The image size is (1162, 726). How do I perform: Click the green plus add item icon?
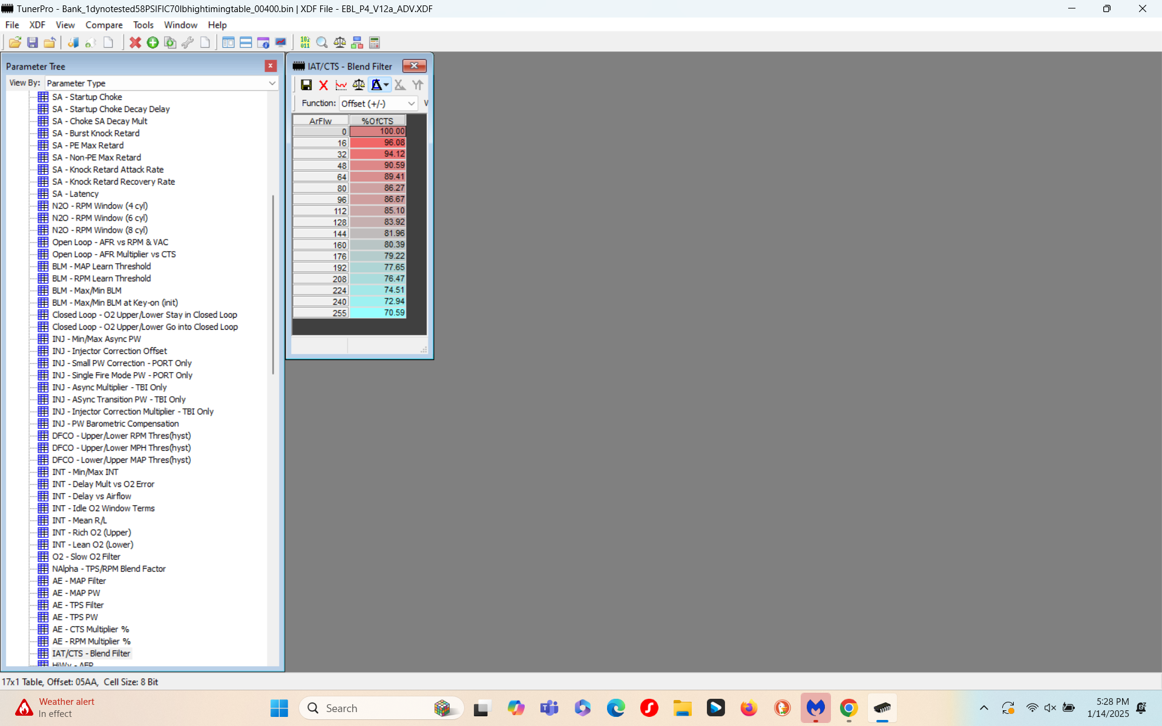point(153,42)
